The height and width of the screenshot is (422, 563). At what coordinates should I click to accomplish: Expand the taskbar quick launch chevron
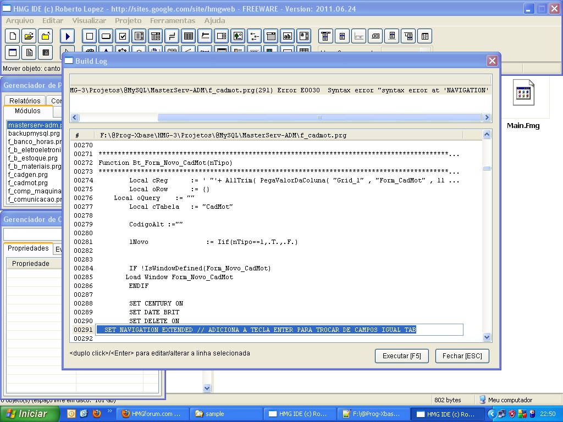110,411
